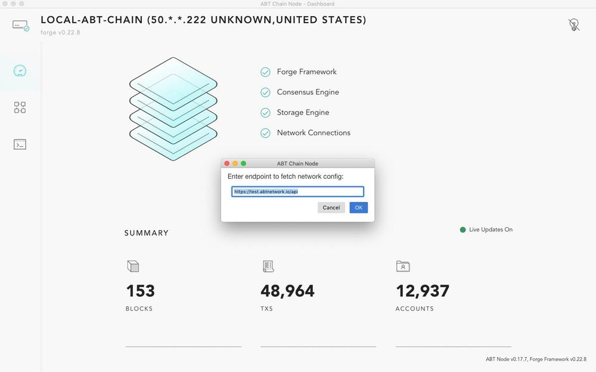Click the cube Blocks summary icon
596x372 pixels.
133,266
